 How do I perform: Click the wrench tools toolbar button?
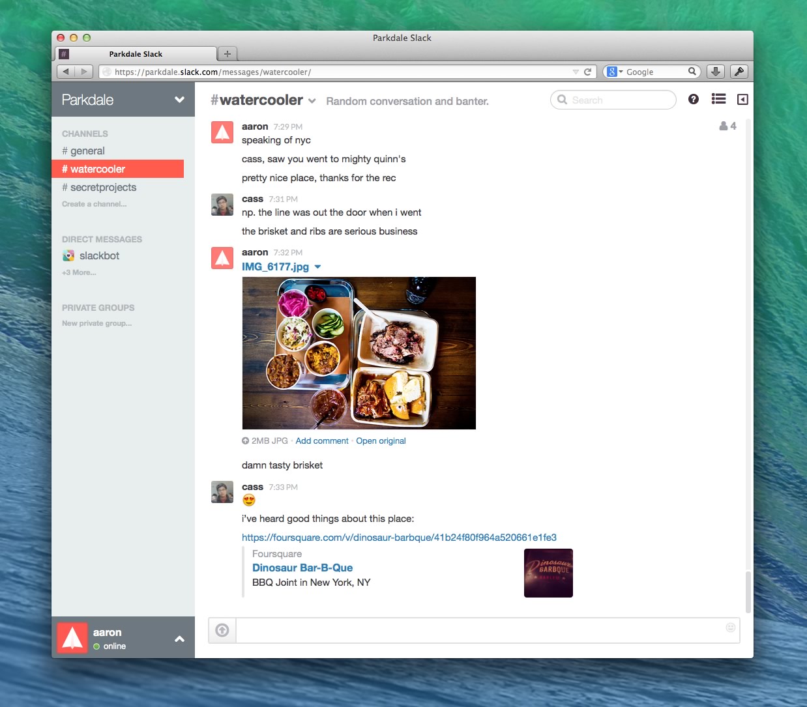tap(739, 72)
